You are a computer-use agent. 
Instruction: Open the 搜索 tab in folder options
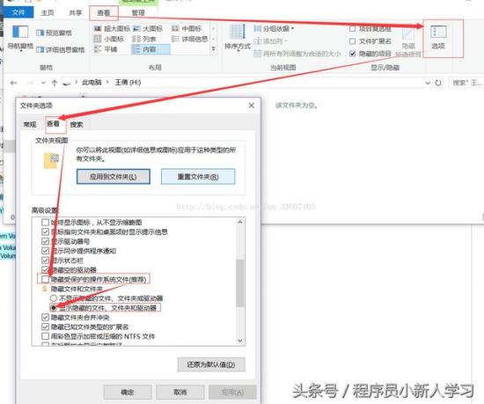click(77, 124)
